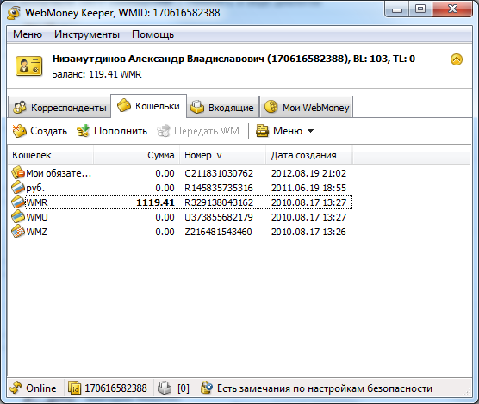
Task: Click the WMZ wallet icon
Action: coord(18,231)
